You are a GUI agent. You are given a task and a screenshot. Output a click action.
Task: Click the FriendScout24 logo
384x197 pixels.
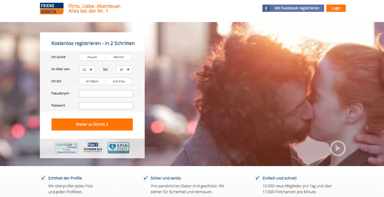(52, 9)
